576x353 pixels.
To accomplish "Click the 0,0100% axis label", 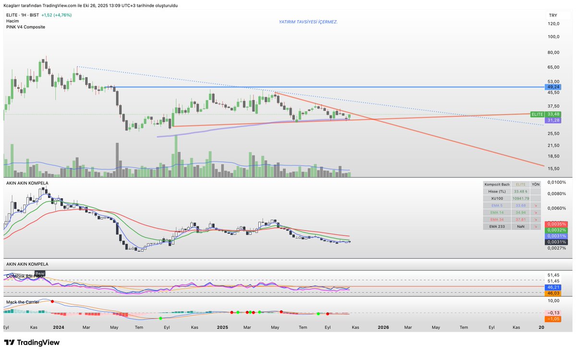I will 556,183.
